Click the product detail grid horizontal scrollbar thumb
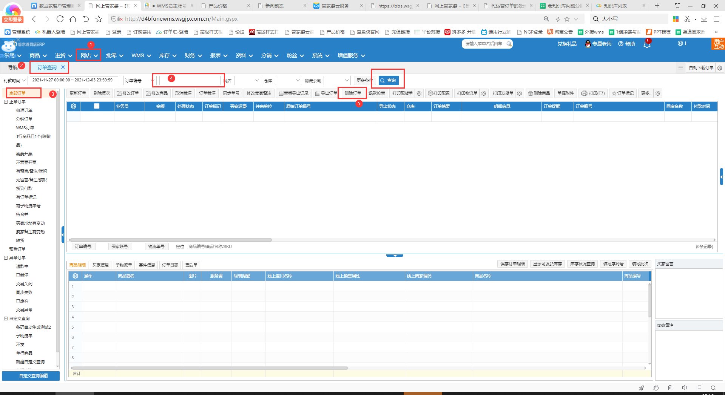Image resolution: width=725 pixels, height=395 pixels. click(210, 368)
